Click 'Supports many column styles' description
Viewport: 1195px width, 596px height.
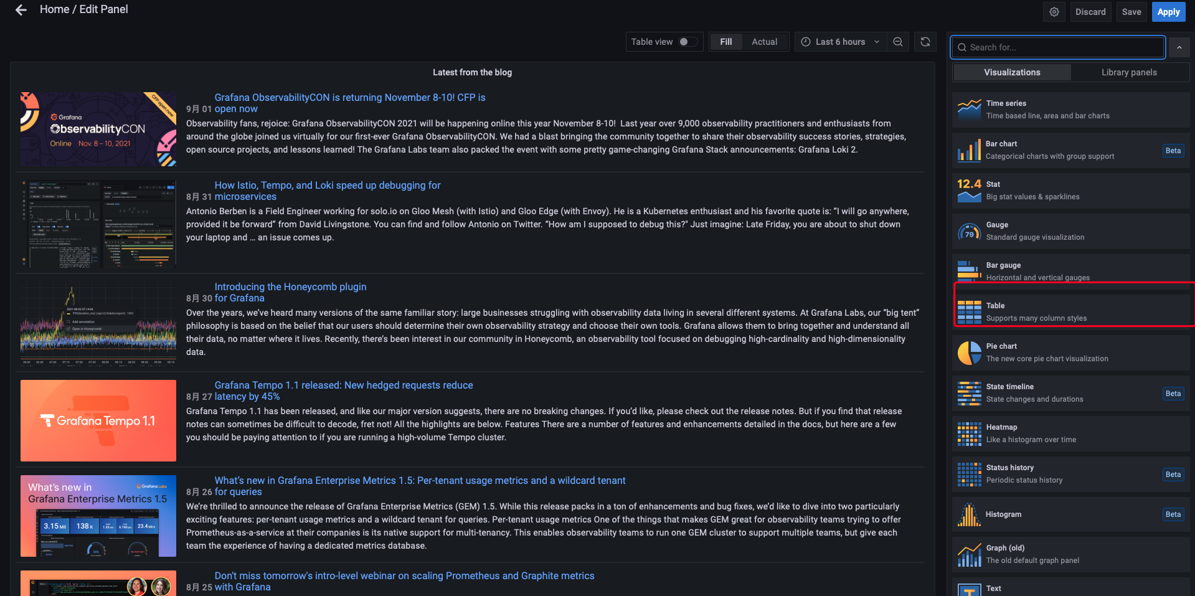(x=1036, y=318)
